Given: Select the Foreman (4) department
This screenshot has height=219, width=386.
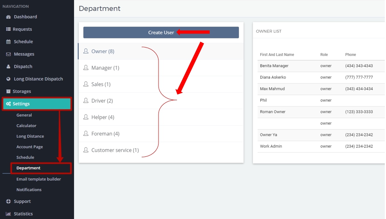Looking at the screenshot, I should (x=161, y=133).
